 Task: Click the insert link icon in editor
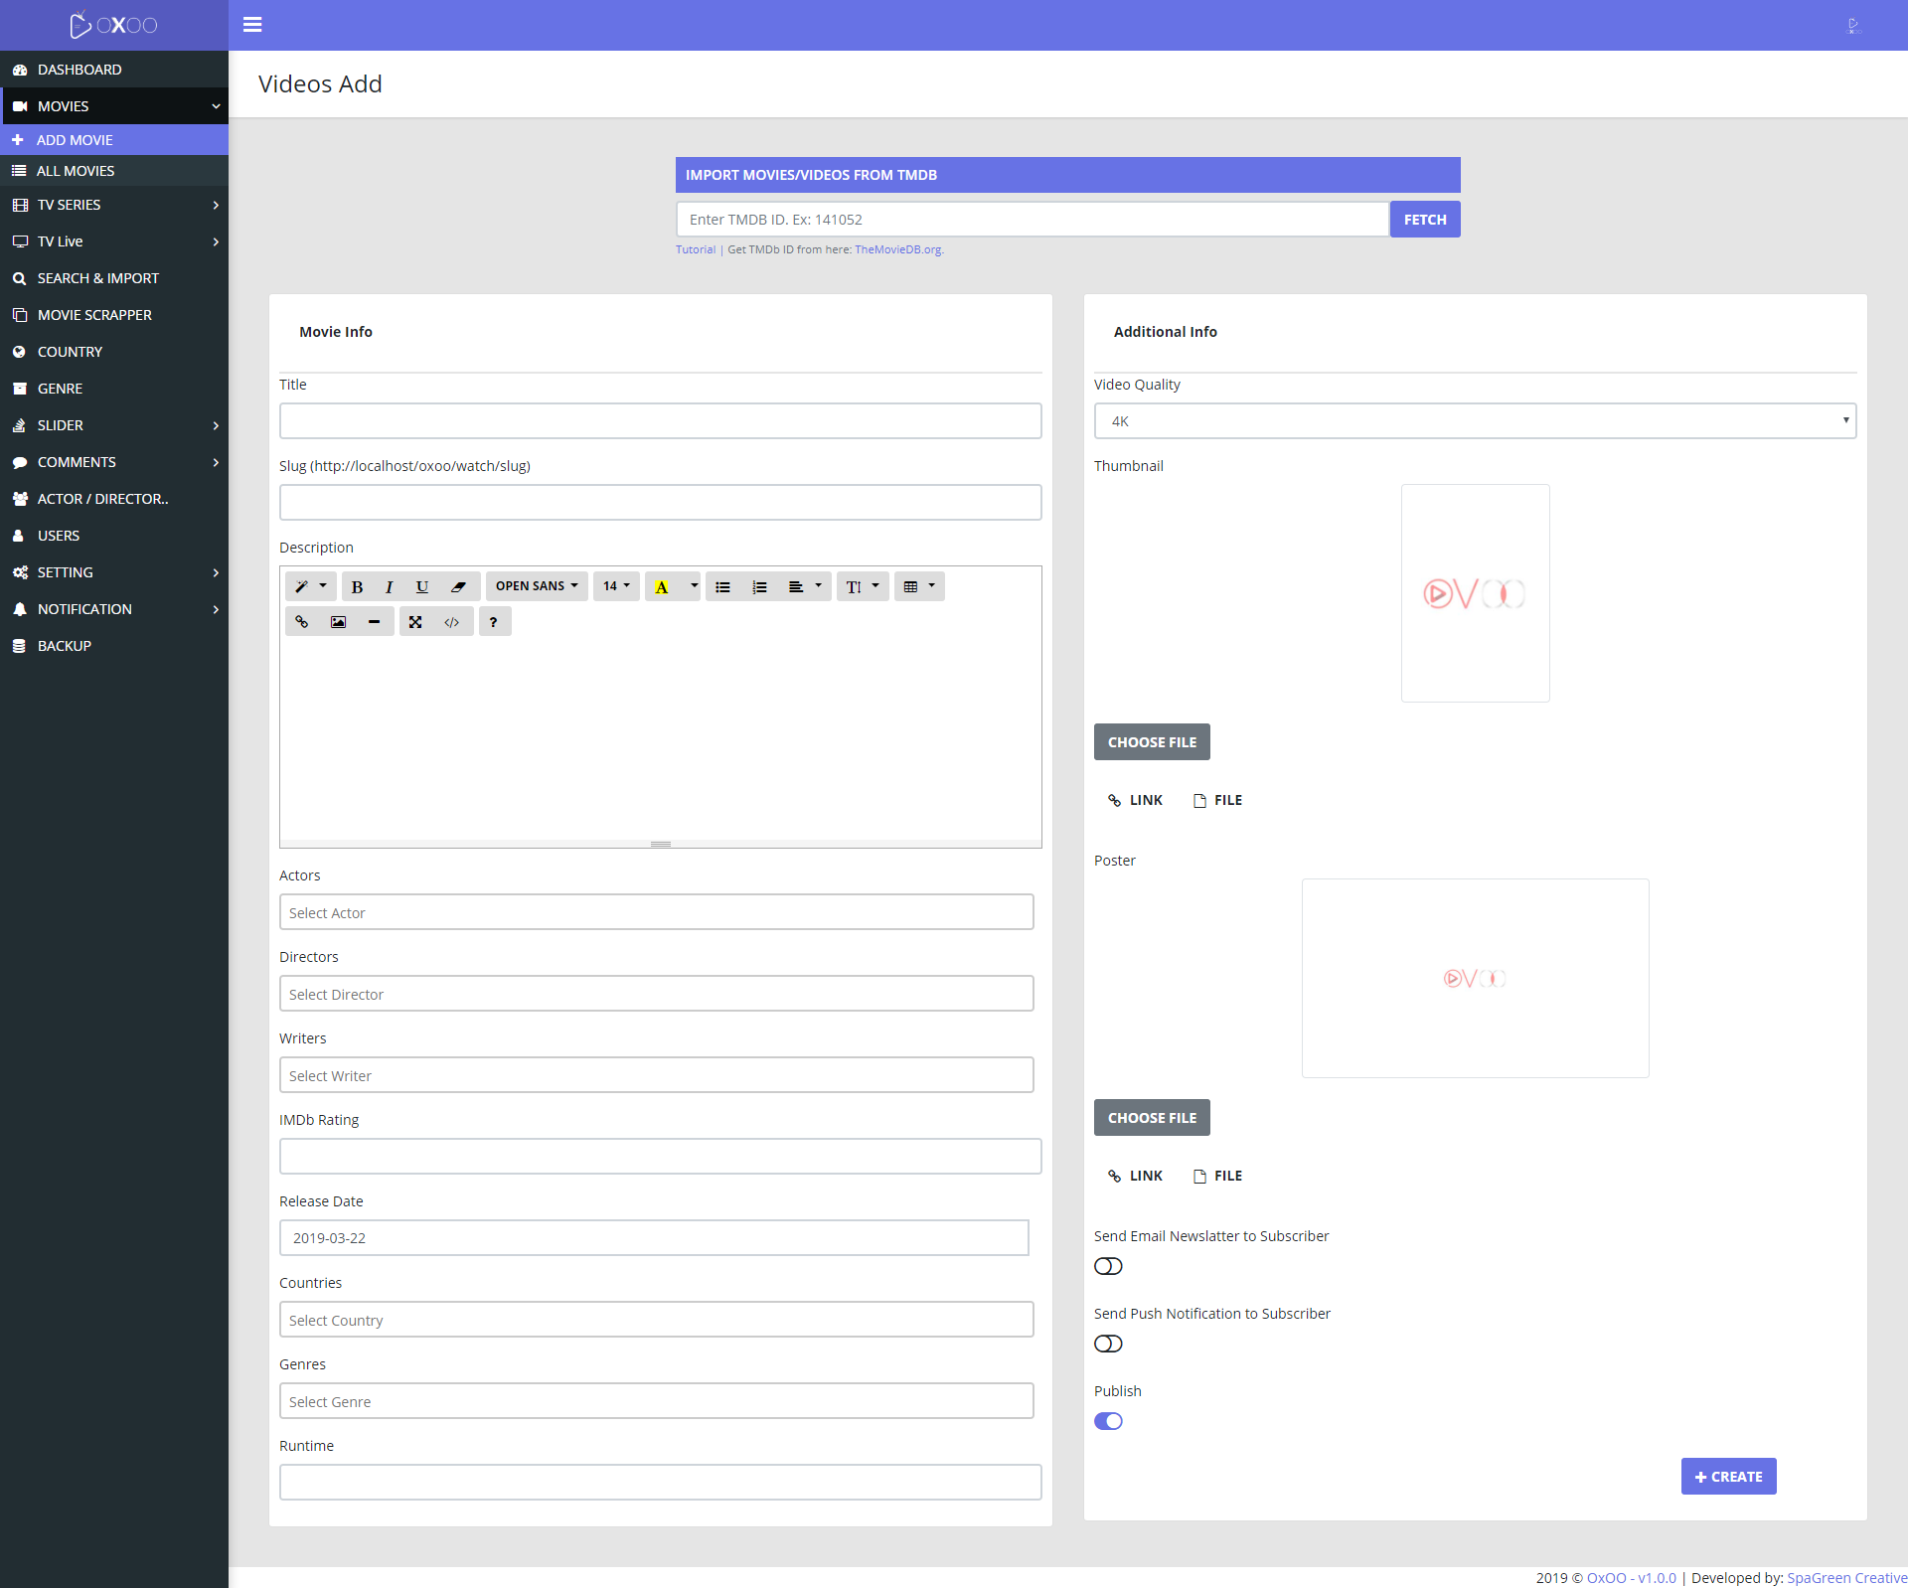click(302, 622)
